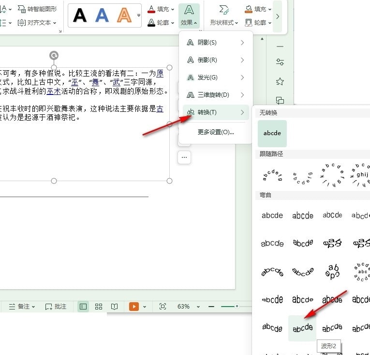Choose the circle follow path effect
The height and width of the screenshot is (355, 370).
(x=332, y=175)
